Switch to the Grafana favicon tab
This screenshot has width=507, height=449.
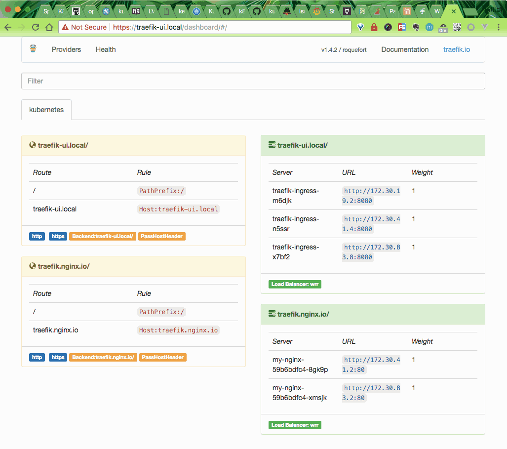click(317, 11)
